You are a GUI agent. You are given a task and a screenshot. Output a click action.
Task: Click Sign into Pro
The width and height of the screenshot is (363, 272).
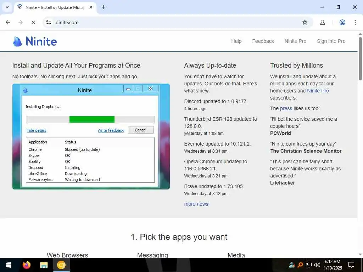click(331, 41)
